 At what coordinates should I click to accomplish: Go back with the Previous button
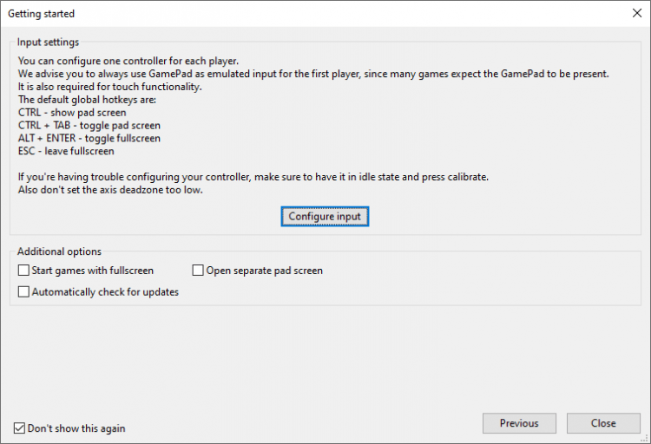click(519, 423)
